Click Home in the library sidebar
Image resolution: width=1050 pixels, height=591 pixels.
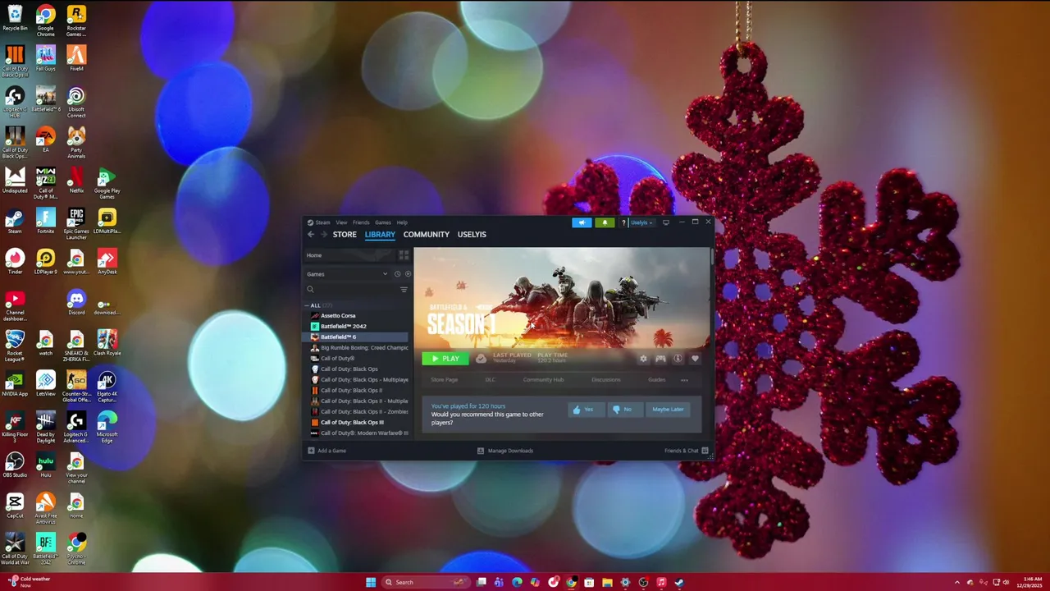tap(350, 255)
